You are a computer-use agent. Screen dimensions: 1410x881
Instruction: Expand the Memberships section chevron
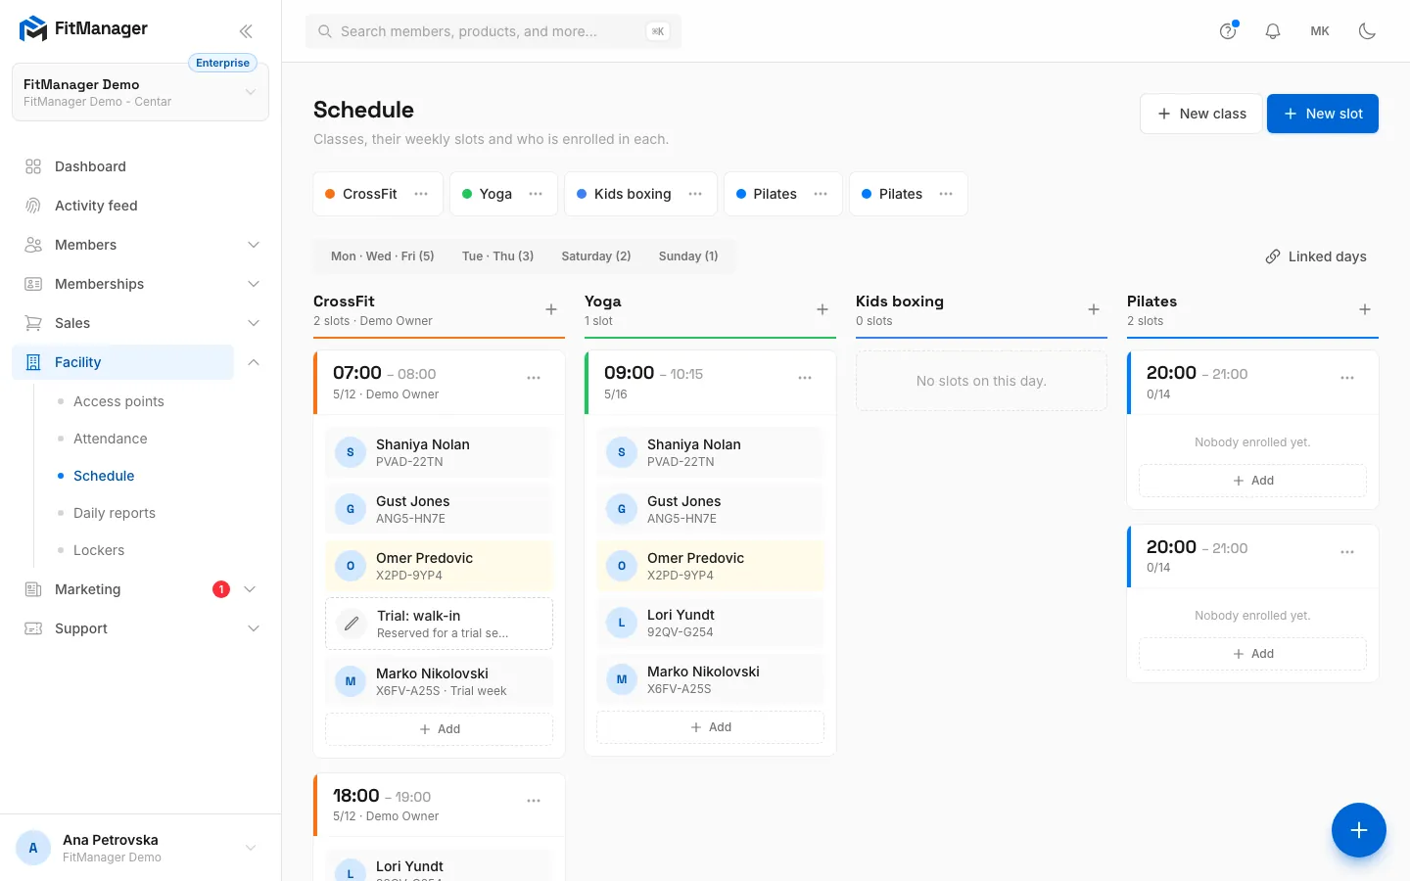pyautogui.click(x=254, y=284)
